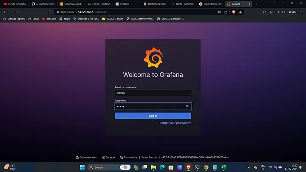
Task: Open the Trailhead bookmark
Action: (x=86, y=19)
